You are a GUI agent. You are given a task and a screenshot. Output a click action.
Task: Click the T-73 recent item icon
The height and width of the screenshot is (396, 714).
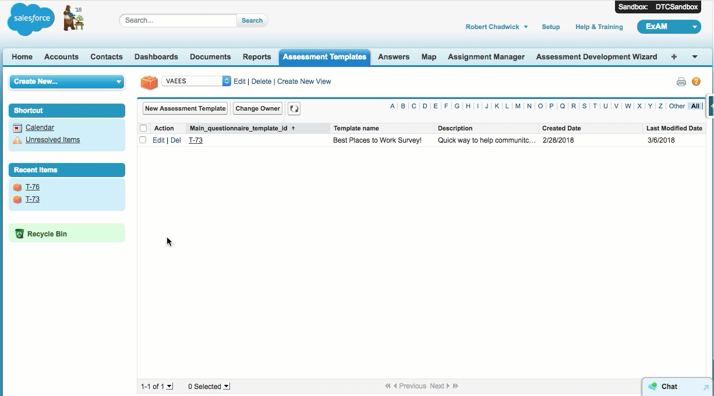click(17, 199)
